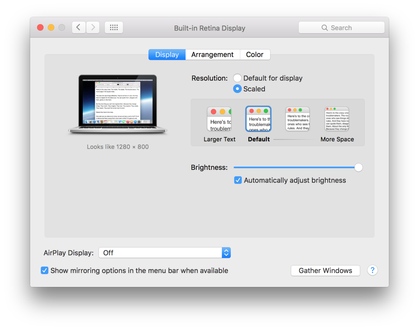This screenshot has width=419, height=330.
Task: Click the 'Looks like 1280 × 800' text
Action: [117, 147]
